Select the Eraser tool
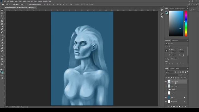 click(2, 40)
